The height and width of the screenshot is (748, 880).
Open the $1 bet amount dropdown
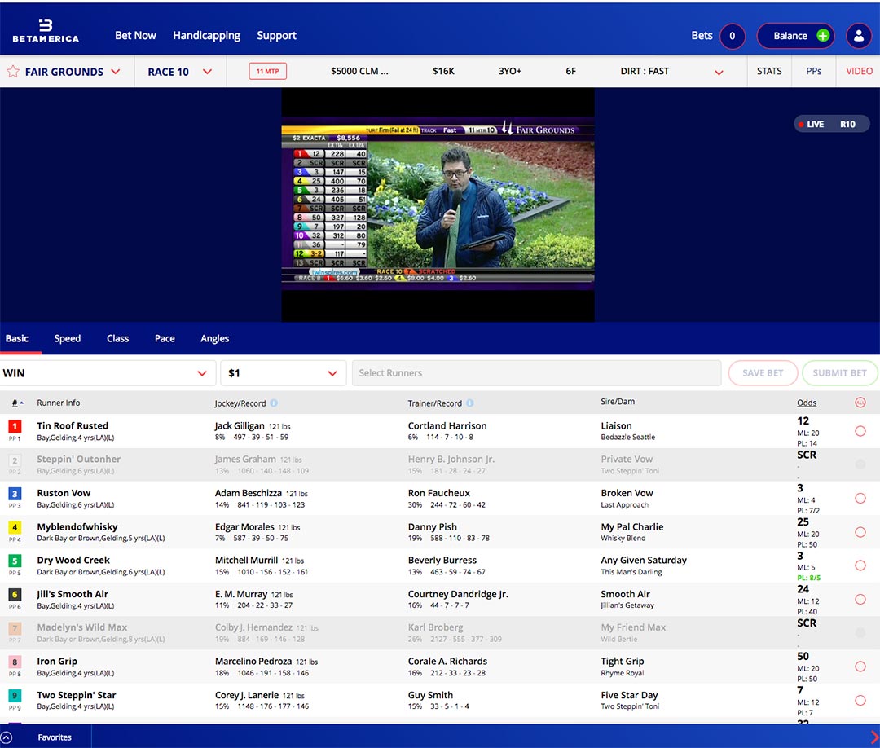point(332,373)
